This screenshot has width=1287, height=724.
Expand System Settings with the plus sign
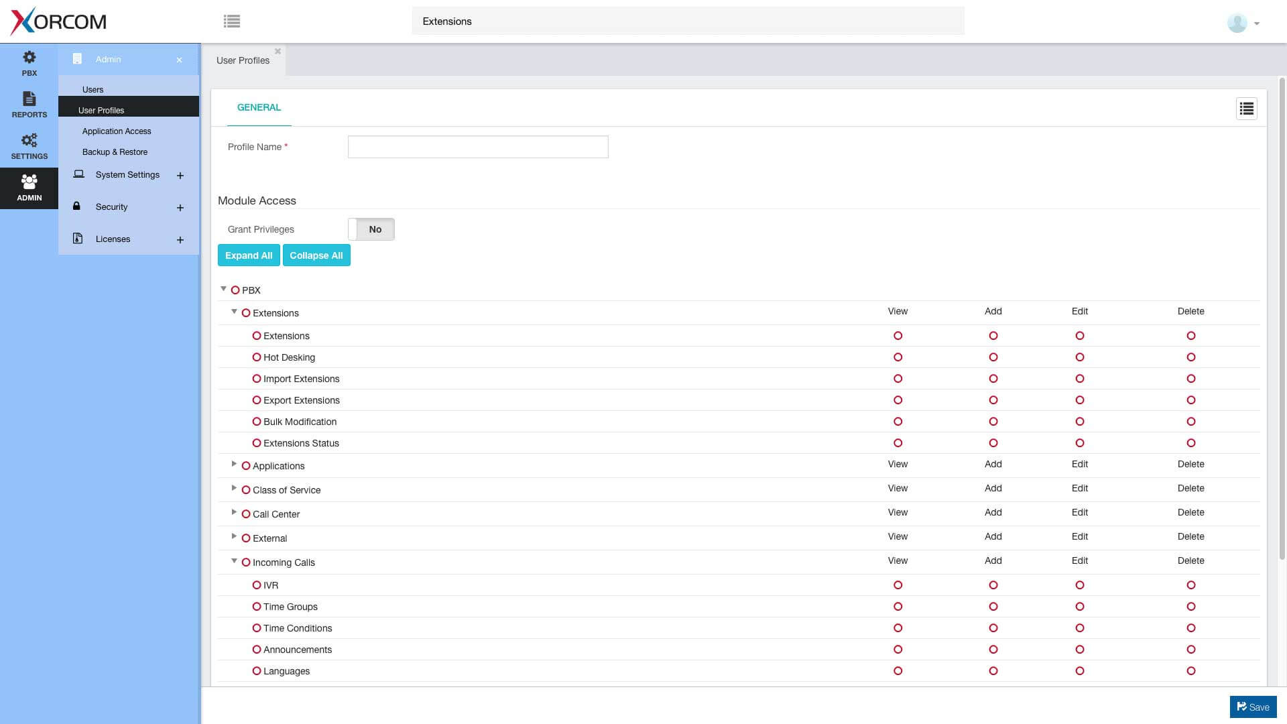[180, 176]
